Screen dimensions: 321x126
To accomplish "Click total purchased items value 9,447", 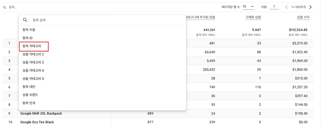I will pos(256,30).
